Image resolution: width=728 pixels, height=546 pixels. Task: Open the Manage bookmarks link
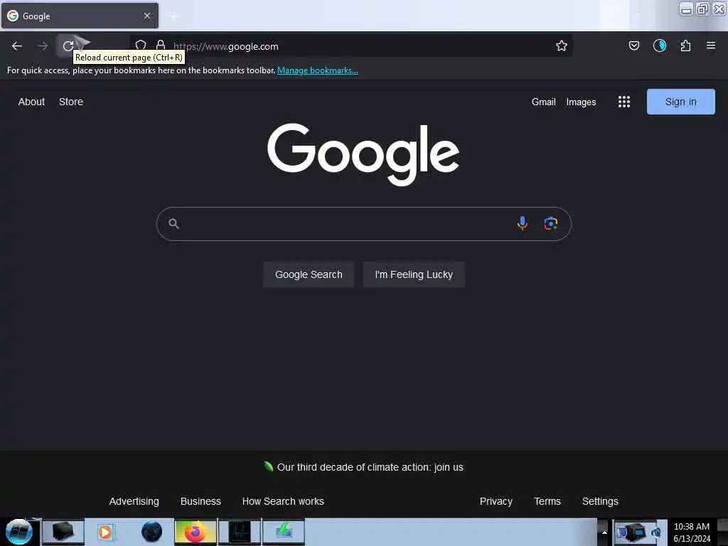(318, 70)
